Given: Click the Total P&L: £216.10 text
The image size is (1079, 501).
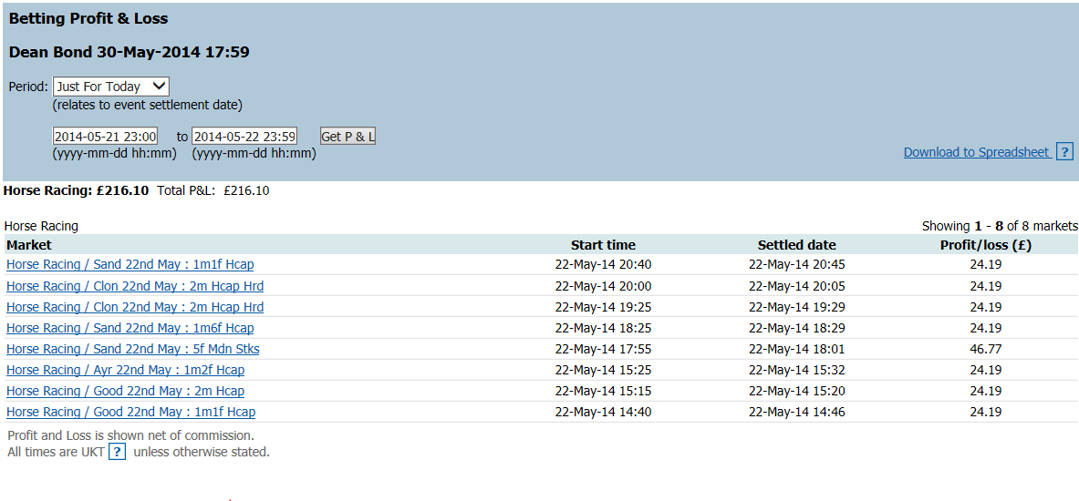Looking at the screenshot, I should (x=213, y=190).
